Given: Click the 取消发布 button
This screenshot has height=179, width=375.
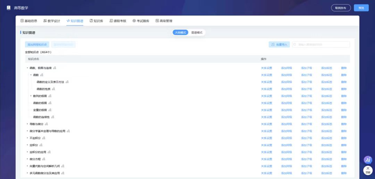Looking at the screenshot, I should [x=341, y=8].
